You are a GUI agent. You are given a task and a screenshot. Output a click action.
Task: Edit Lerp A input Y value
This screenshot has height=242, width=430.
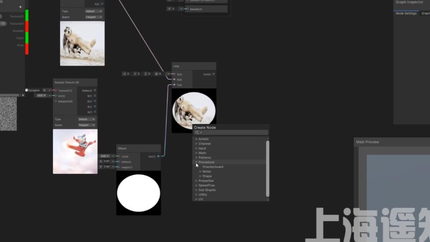(138, 74)
